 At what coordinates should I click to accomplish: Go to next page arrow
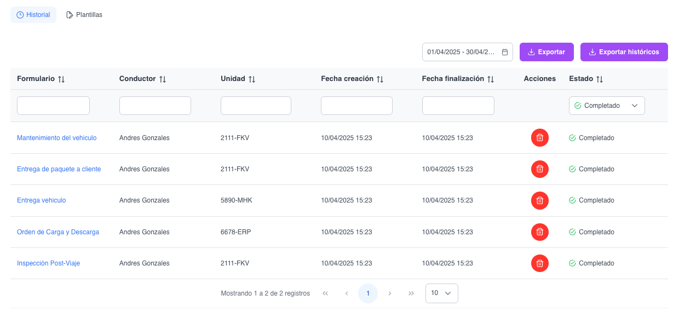pyautogui.click(x=389, y=293)
